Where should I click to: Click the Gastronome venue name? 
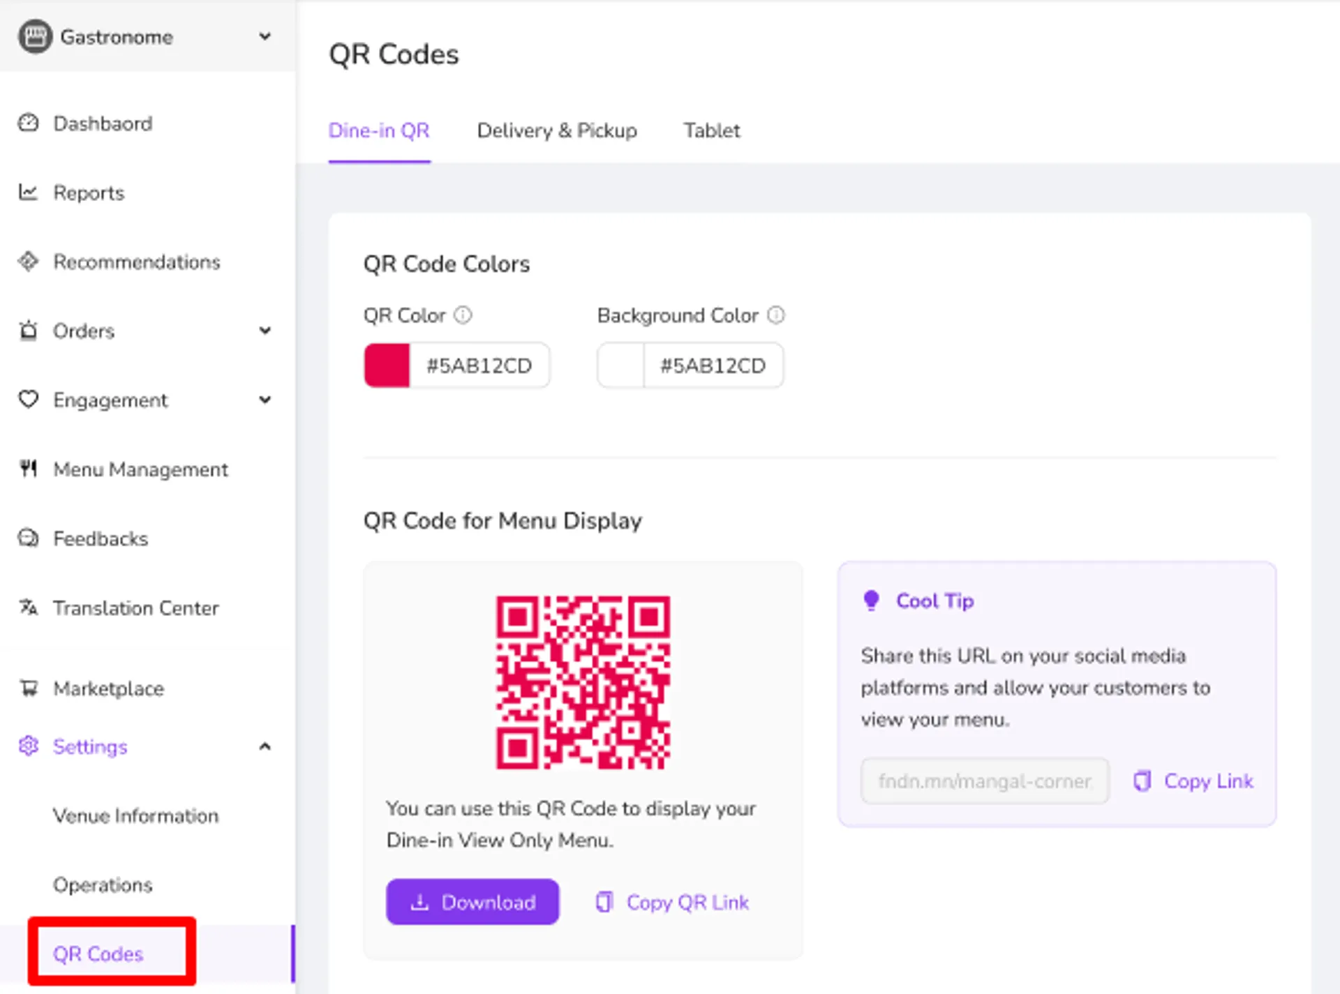[117, 37]
